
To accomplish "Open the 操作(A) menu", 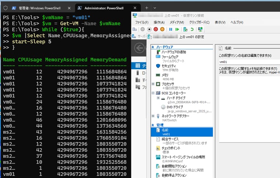I will [159, 22].
